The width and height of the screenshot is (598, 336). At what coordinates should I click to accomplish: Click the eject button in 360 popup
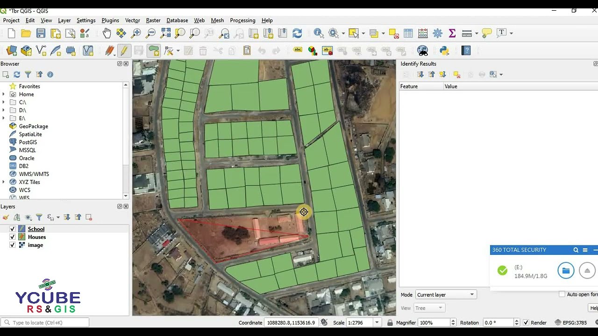click(x=587, y=270)
